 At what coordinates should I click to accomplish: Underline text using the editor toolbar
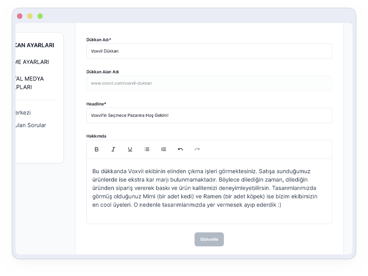(130, 149)
